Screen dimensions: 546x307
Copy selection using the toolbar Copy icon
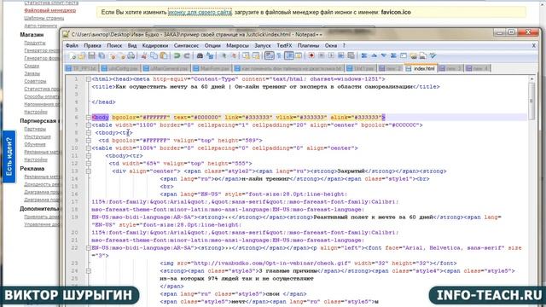pyautogui.click(x=154, y=55)
